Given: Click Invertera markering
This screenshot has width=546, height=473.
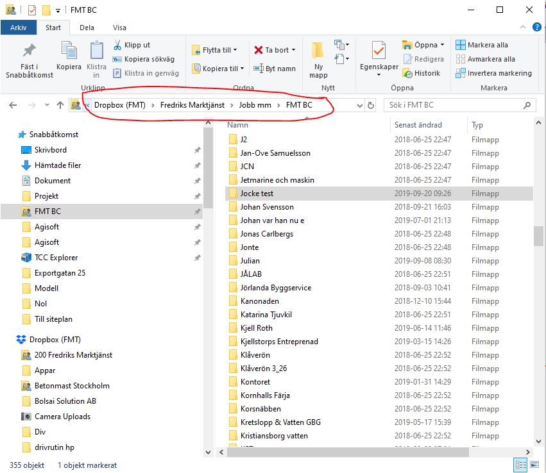Looking at the screenshot, I should (494, 73).
